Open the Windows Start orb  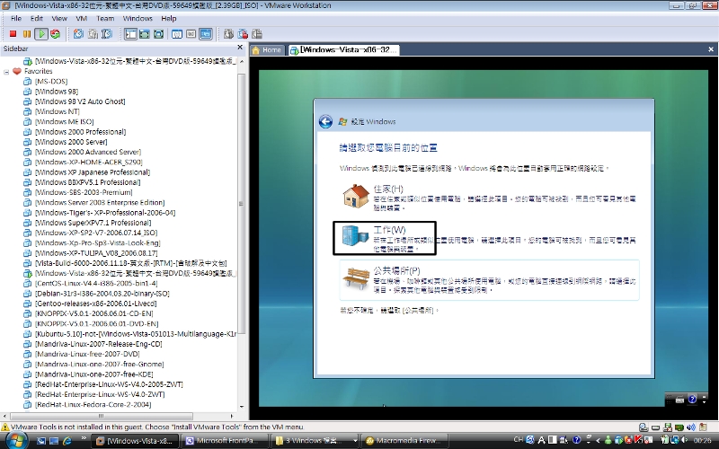(17, 440)
